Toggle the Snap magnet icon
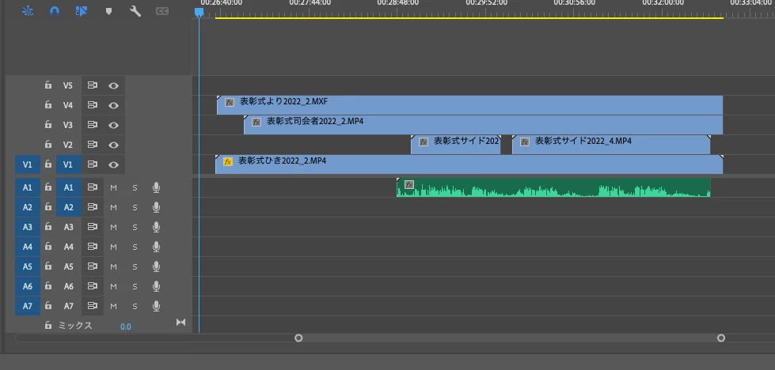Viewport: 775px width, 370px height. click(x=55, y=11)
